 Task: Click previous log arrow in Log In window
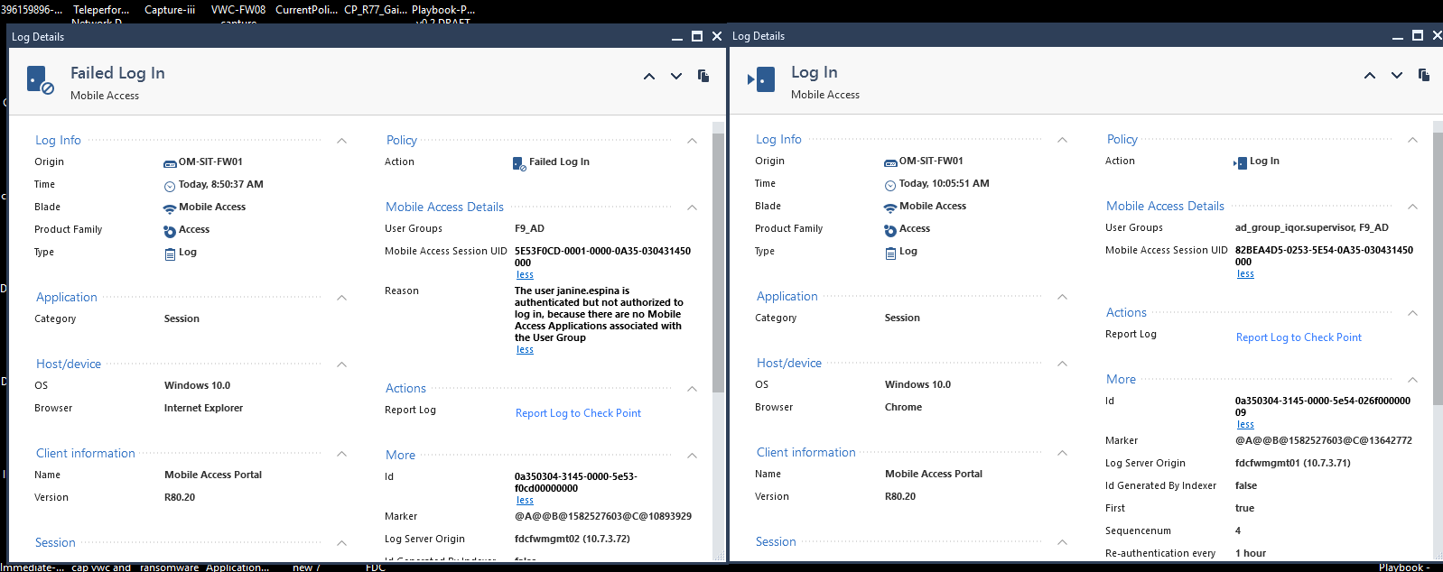[x=1370, y=76]
